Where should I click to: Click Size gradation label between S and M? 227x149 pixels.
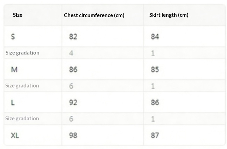pos(22,53)
